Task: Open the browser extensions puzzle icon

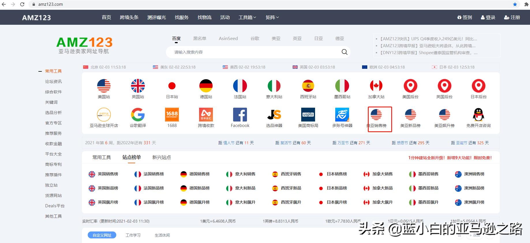Action: point(526,4)
